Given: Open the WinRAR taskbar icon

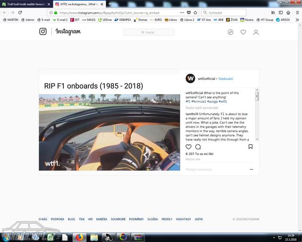Looking at the screenshot, I should (x=137, y=237).
